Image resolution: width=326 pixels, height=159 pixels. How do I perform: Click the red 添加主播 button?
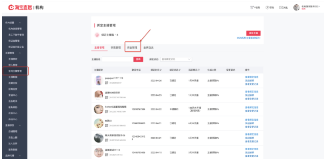click(x=253, y=33)
